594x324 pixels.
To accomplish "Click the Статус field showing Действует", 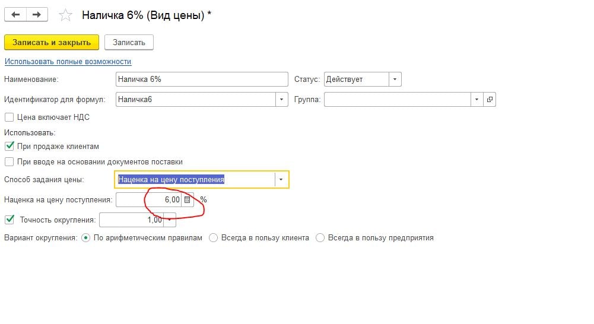I will point(357,80).
